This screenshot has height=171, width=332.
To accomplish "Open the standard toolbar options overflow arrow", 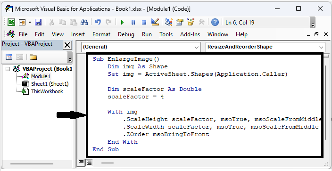I will 313,22.
